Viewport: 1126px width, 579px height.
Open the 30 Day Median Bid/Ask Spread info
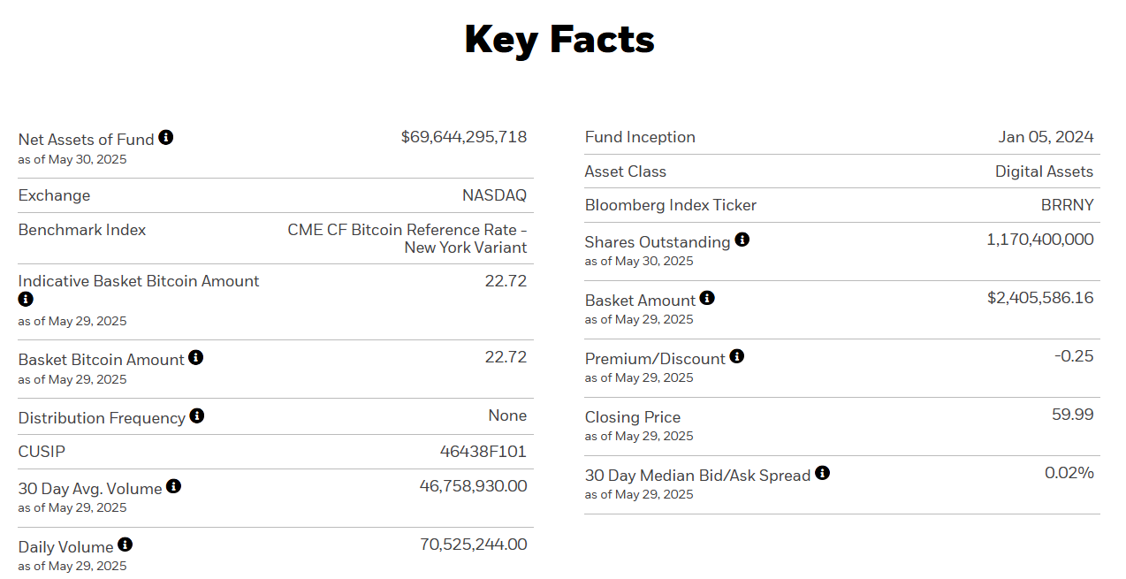[823, 474]
